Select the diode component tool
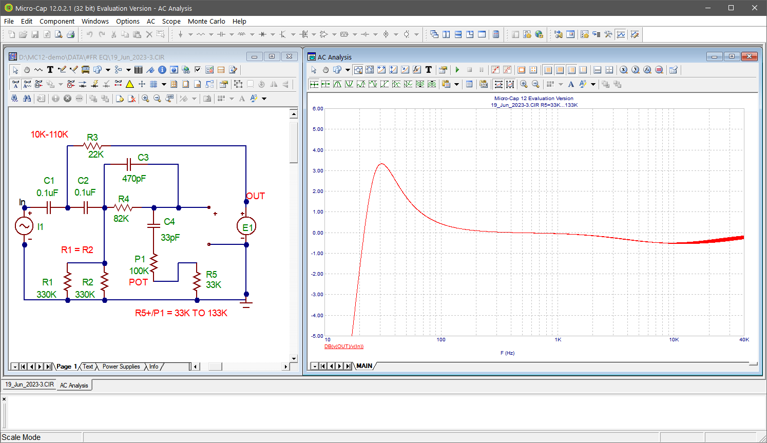This screenshot has height=443, width=767. [262, 34]
